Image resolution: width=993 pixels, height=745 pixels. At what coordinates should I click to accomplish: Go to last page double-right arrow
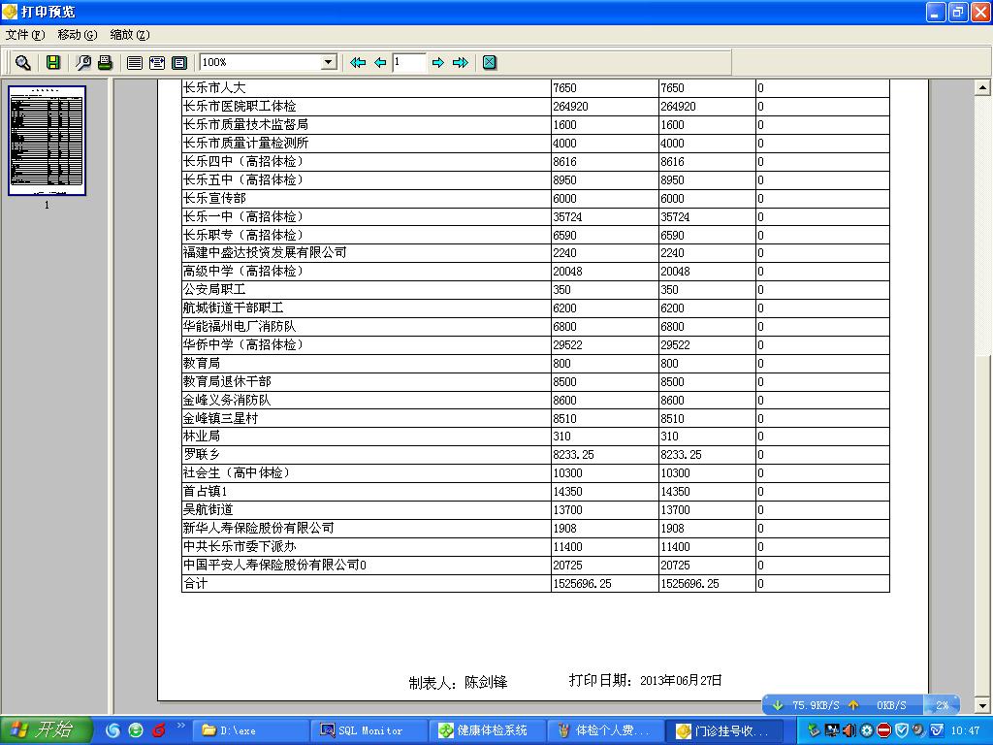(x=461, y=62)
